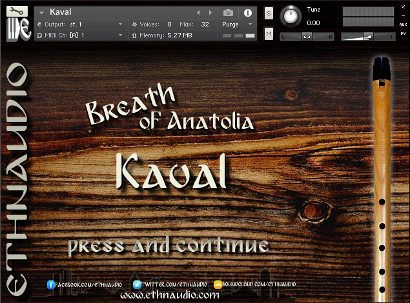Toggle the AUX sends panel
This screenshot has width=410, height=303.
(403, 24)
